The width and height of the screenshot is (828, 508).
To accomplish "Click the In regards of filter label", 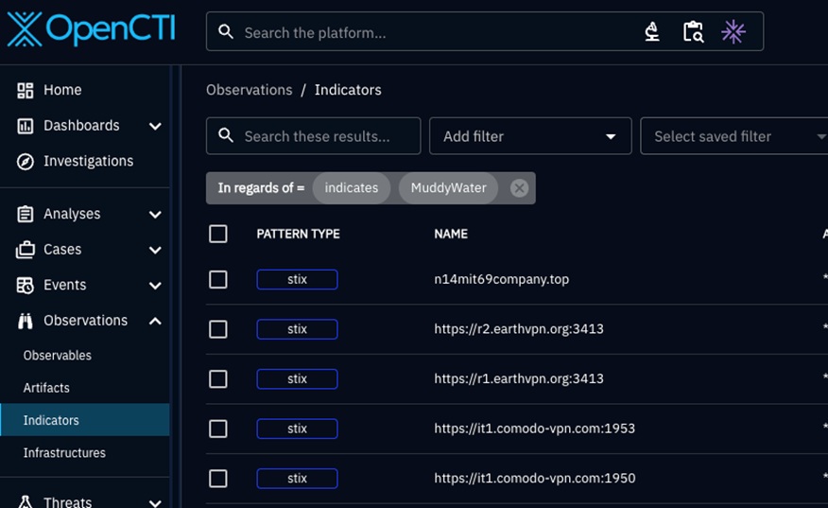I will pyautogui.click(x=261, y=187).
